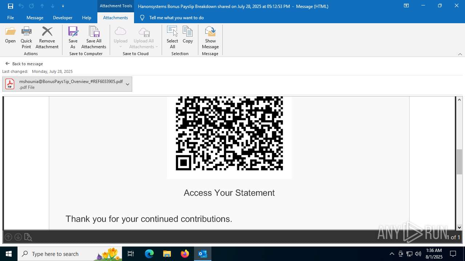This screenshot has width=465, height=261.
Task: Click the back arrow beside Back to message
Action: click(7, 63)
